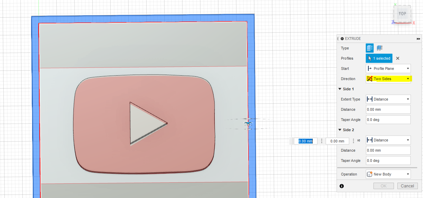Viewport: 423px width, 198px height.
Task: Select the thin extrude Type icon
Action: 379,48
